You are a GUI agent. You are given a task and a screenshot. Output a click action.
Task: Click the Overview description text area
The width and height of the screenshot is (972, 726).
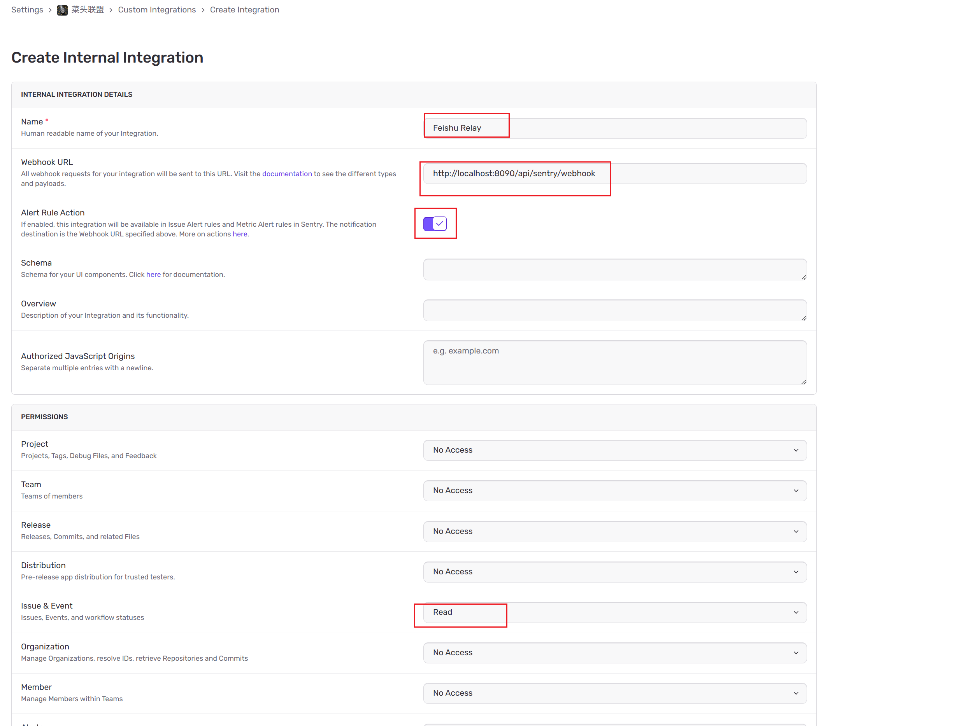point(614,310)
